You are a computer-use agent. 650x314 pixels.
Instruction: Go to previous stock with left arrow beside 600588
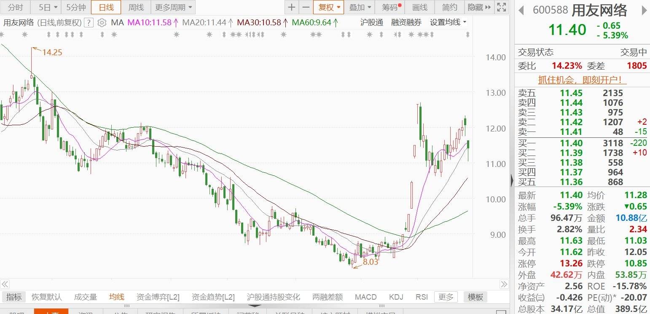(x=521, y=11)
